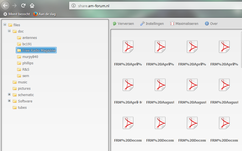Open the first FRM August PDF icon

(160, 85)
